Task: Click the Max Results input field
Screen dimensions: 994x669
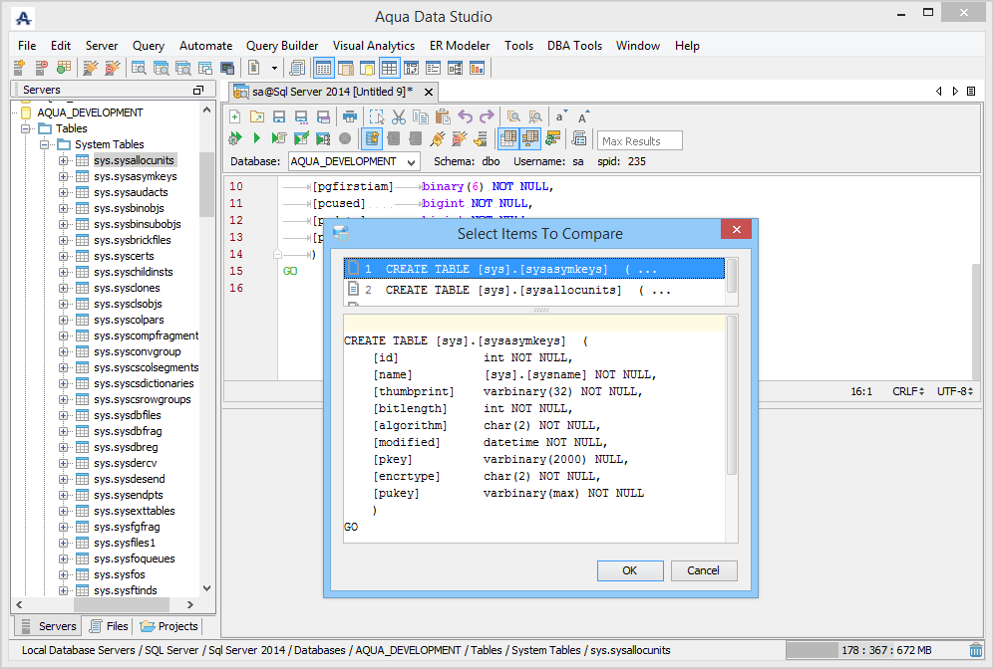Action: (639, 140)
